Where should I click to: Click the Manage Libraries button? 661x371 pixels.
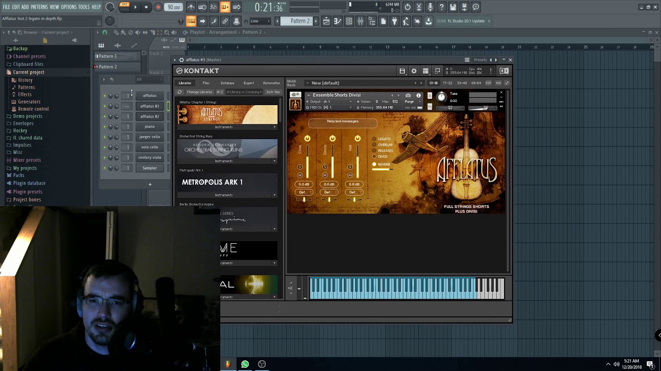(199, 92)
